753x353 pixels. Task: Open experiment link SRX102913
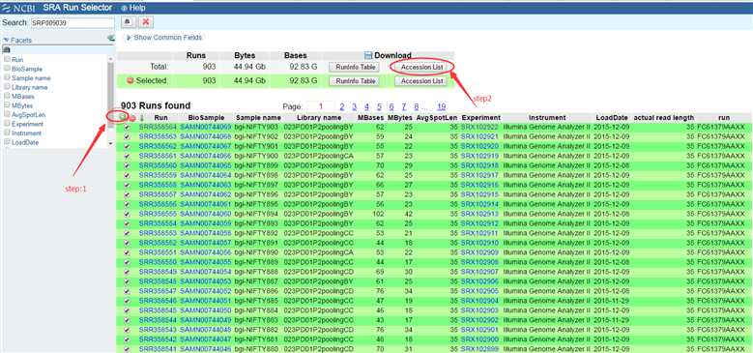pos(479,214)
